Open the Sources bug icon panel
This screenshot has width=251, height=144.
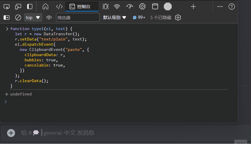point(105,6)
